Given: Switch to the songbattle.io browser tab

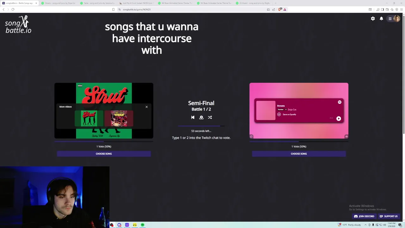Looking at the screenshot, I should click(20, 3).
